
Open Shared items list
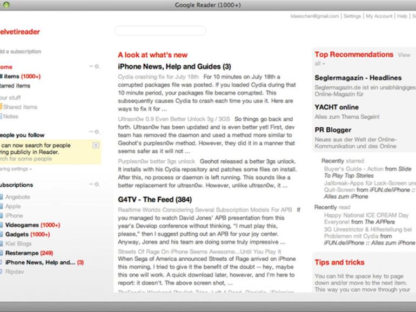pos(20,107)
